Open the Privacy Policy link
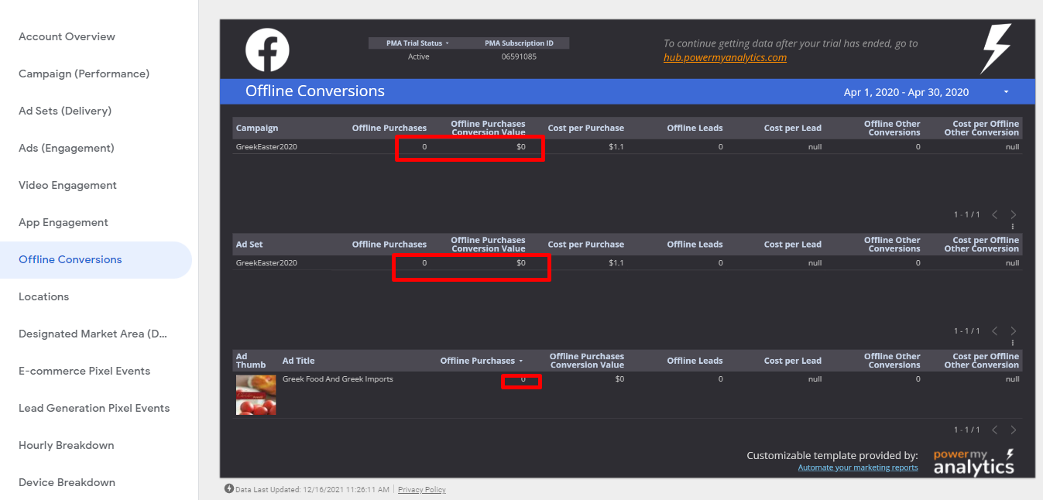The height and width of the screenshot is (500, 1043). (421, 489)
